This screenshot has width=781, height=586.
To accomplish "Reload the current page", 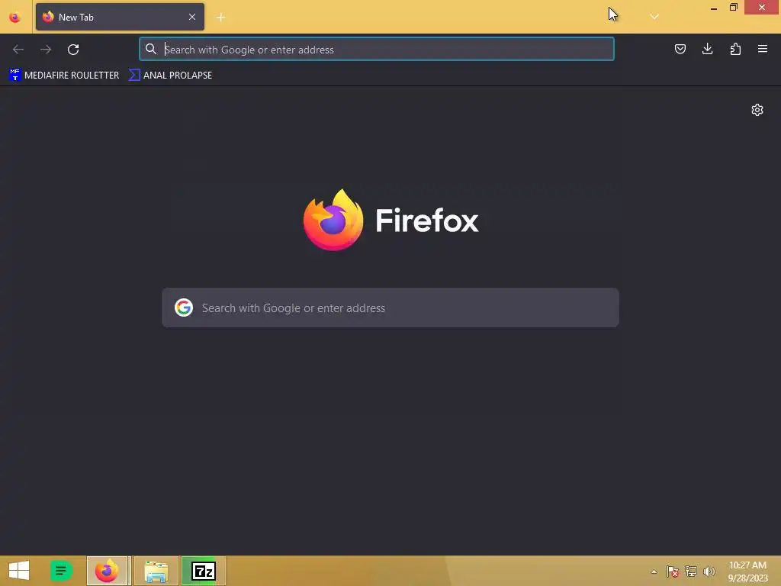I will [73, 50].
